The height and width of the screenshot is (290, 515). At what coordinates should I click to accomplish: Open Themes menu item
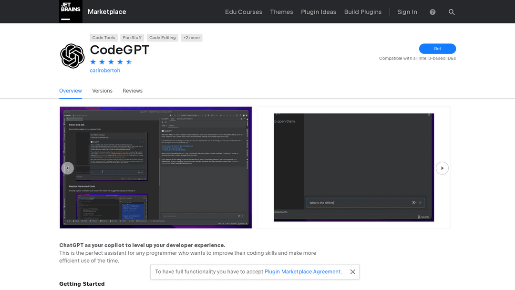point(281,12)
